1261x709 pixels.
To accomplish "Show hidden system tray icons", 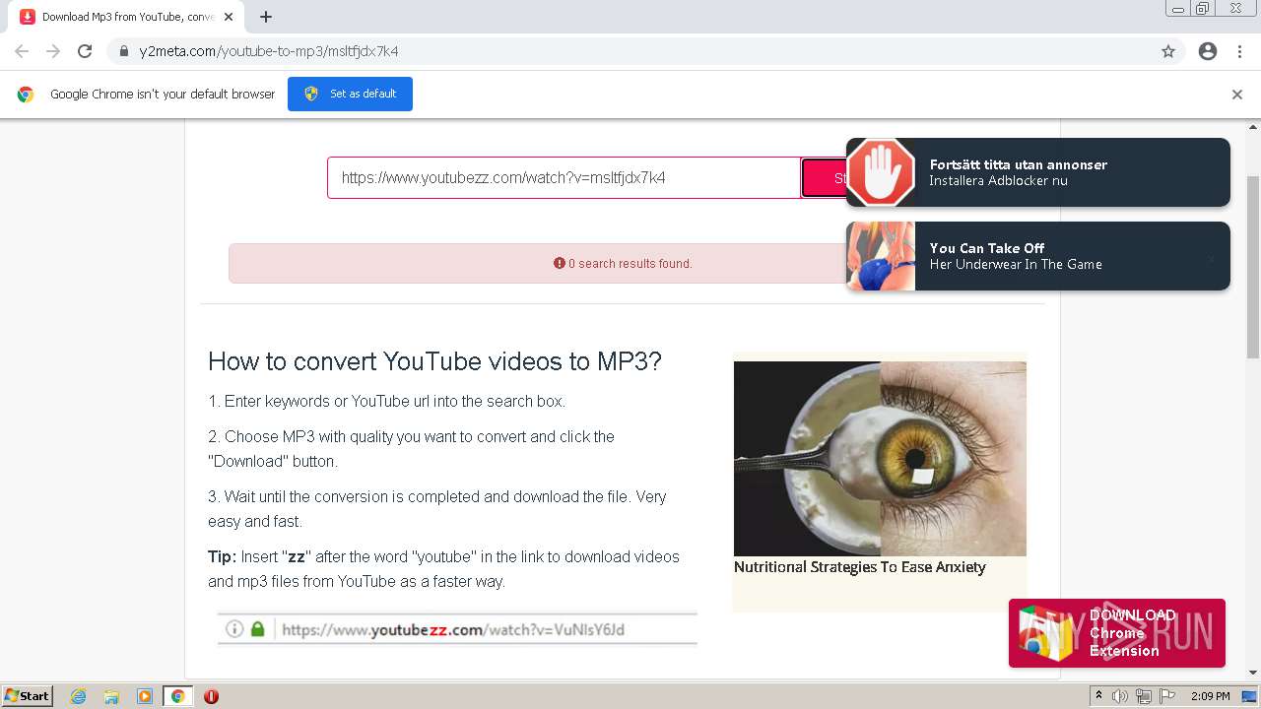I will pos(1099,696).
